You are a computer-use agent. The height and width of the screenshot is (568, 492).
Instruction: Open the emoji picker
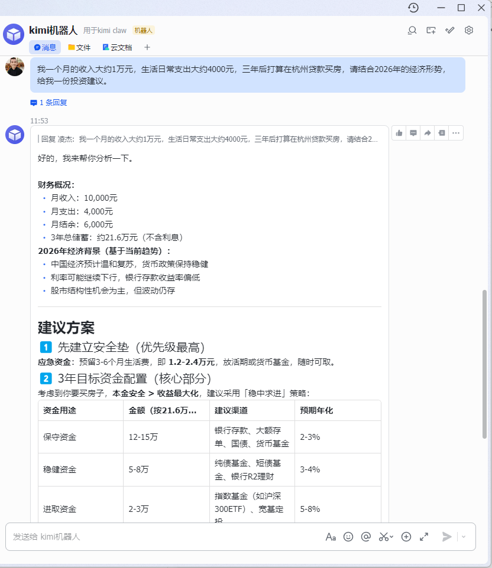click(348, 537)
